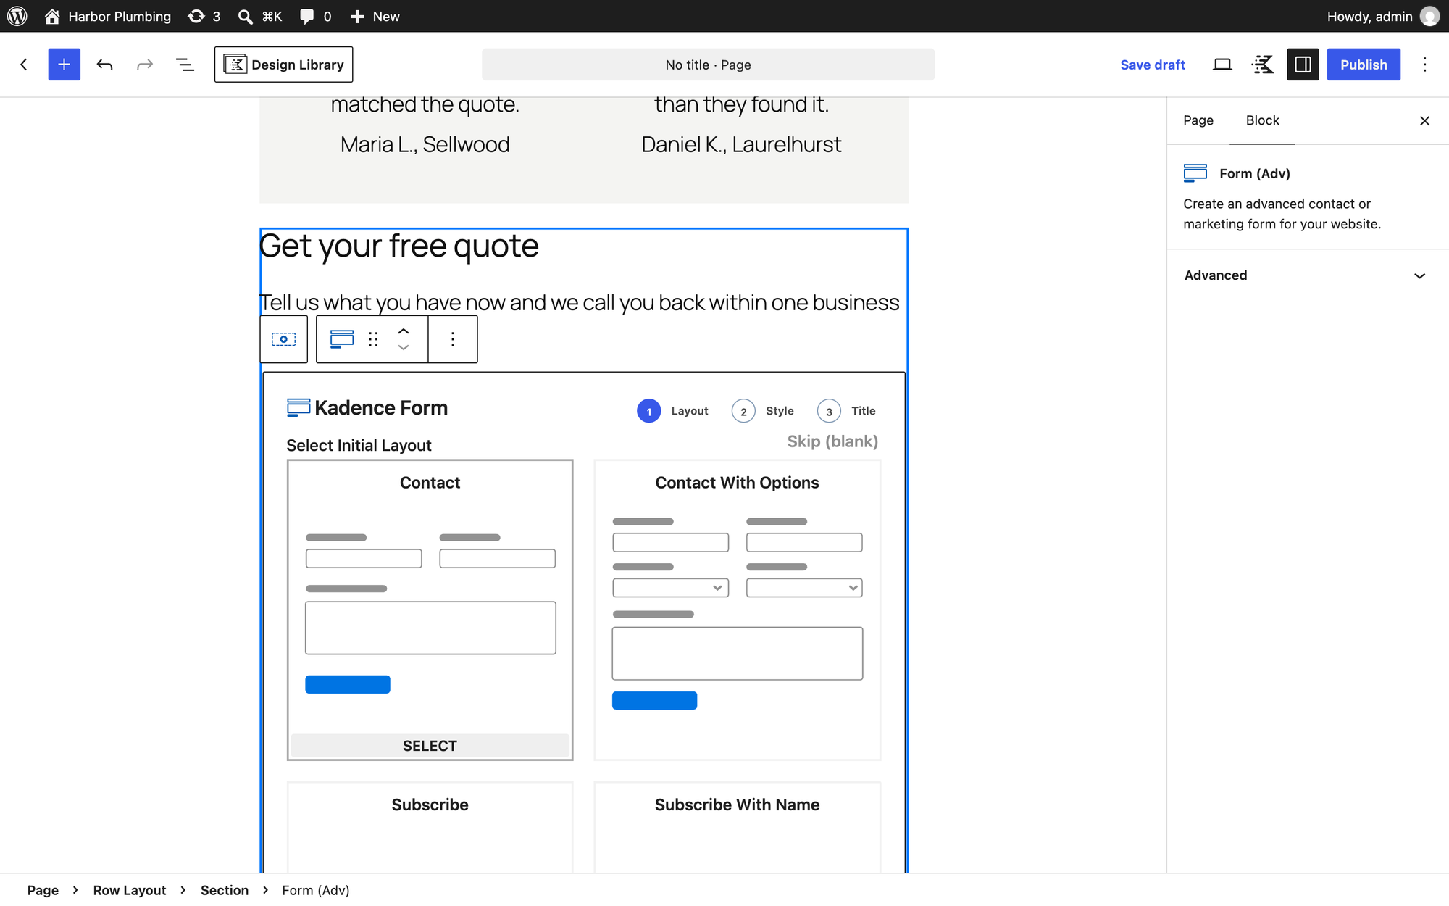This screenshot has height=906, width=1449.
Task: Open the updates indicator showing 3
Action: tap(204, 16)
